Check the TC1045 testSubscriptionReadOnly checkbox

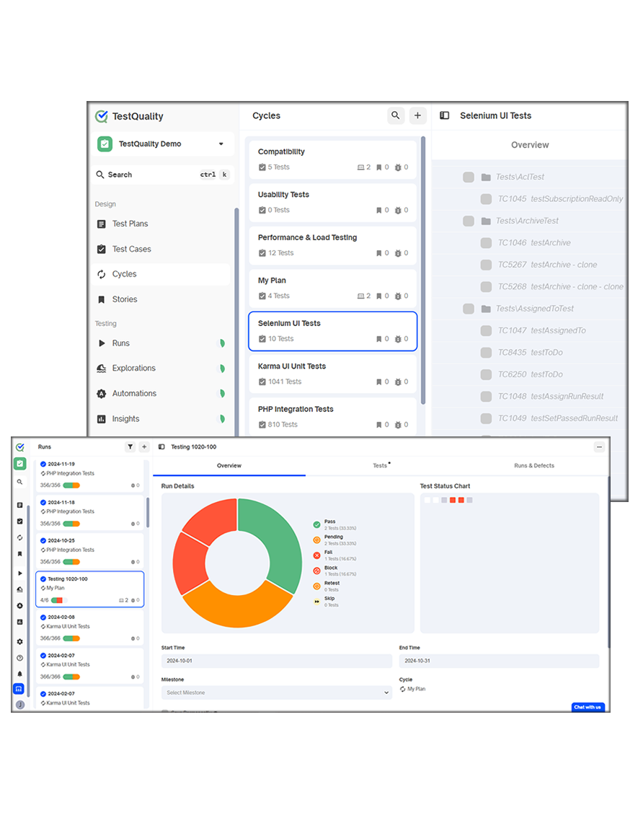(486, 199)
